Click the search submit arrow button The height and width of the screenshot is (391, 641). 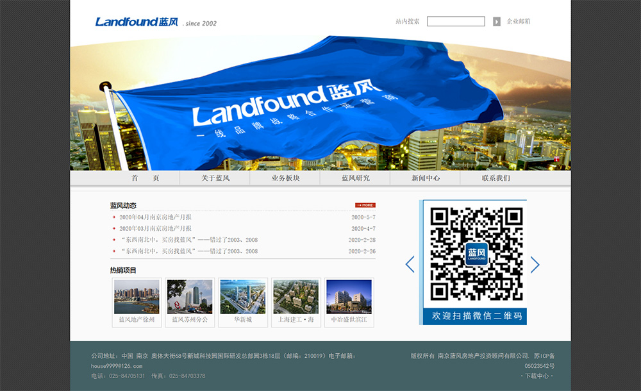pyautogui.click(x=497, y=22)
